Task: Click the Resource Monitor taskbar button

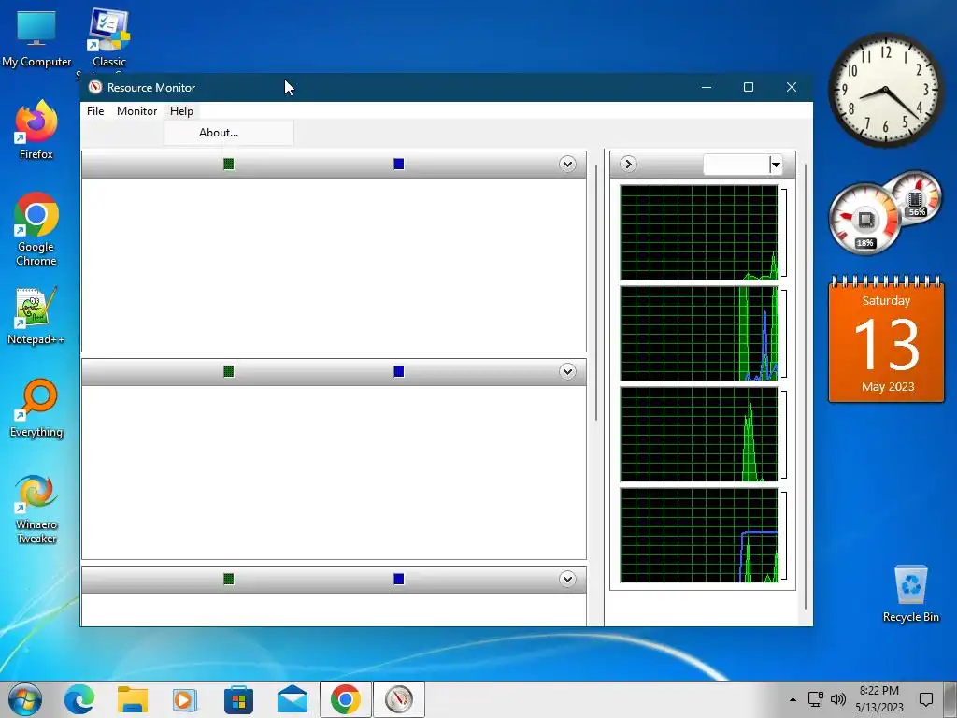Action: point(398,699)
